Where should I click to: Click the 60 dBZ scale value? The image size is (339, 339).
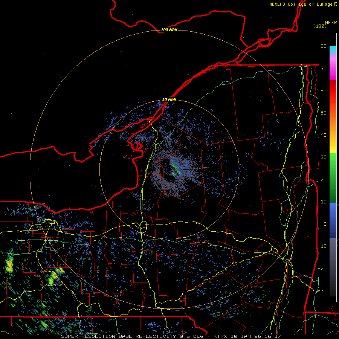324,90
